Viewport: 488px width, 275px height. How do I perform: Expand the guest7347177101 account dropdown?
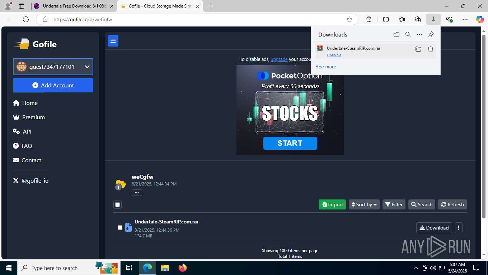coord(53,67)
